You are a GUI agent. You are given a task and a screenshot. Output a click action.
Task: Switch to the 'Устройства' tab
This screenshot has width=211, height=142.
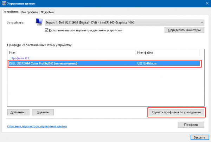[x=11, y=12]
